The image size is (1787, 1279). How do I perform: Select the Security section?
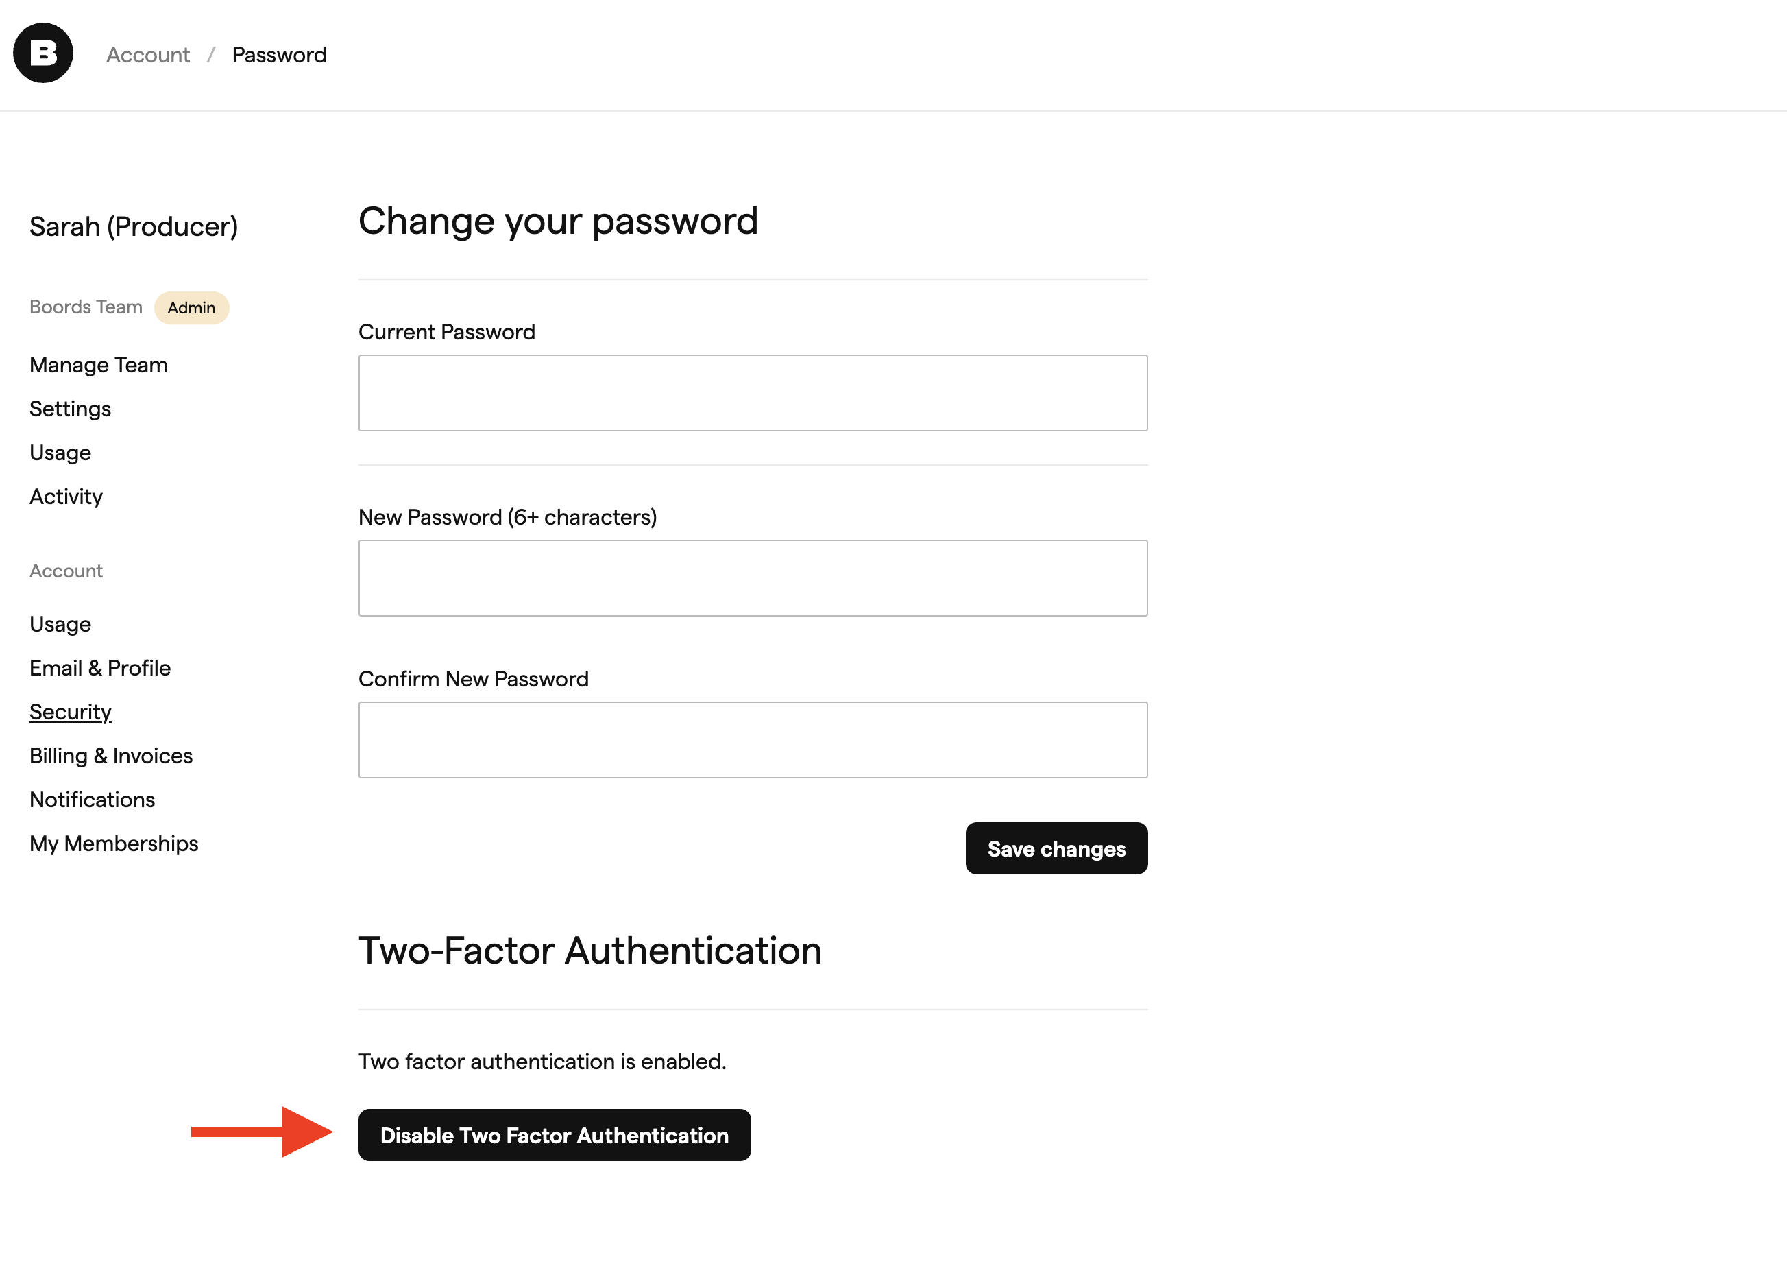(70, 711)
